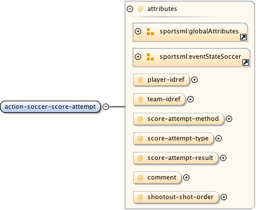Collapse the action-soccer-score-attempt element

(x=105, y=106)
